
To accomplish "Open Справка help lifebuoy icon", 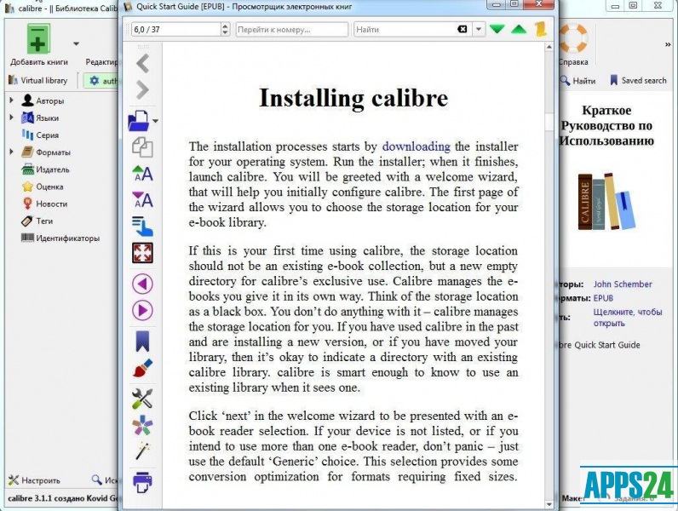I will point(572,44).
